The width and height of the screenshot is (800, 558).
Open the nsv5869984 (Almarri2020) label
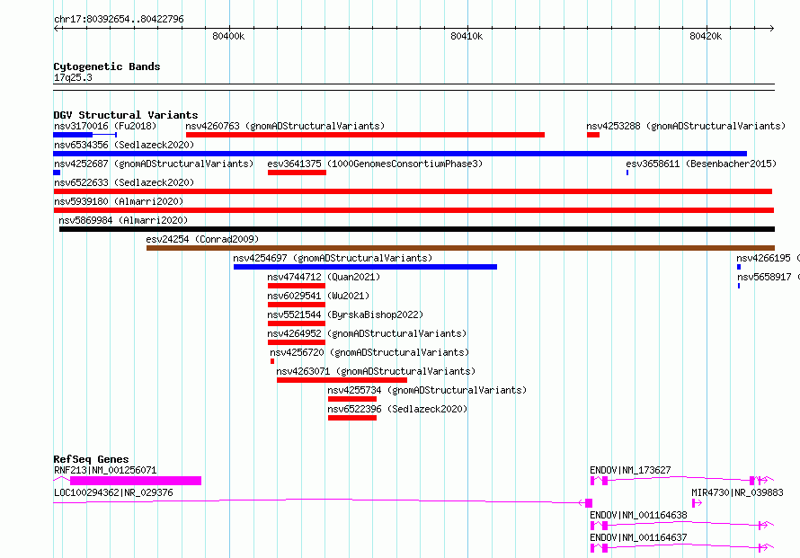(123, 220)
